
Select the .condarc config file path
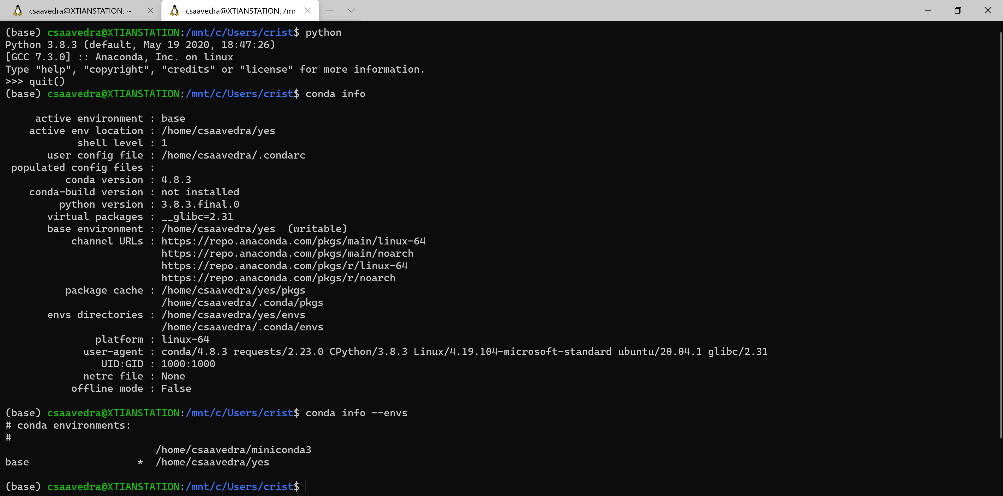click(x=234, y=155)
